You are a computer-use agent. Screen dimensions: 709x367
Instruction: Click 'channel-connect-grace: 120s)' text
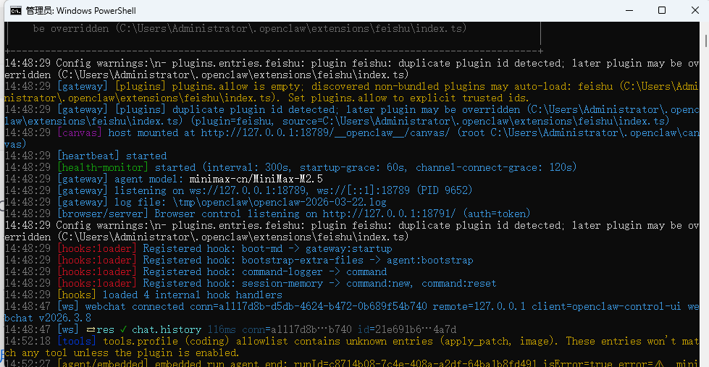click(496, 168)
